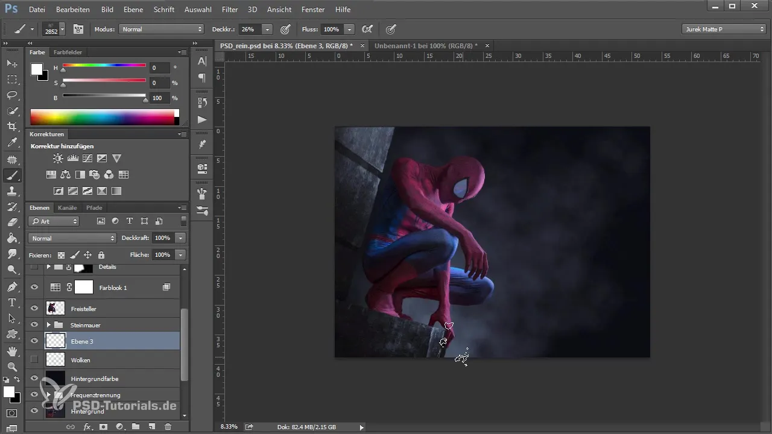The image size is (772, 434).
Task: Select the Rectangular Marquee tool
Action: pos(12,80)
